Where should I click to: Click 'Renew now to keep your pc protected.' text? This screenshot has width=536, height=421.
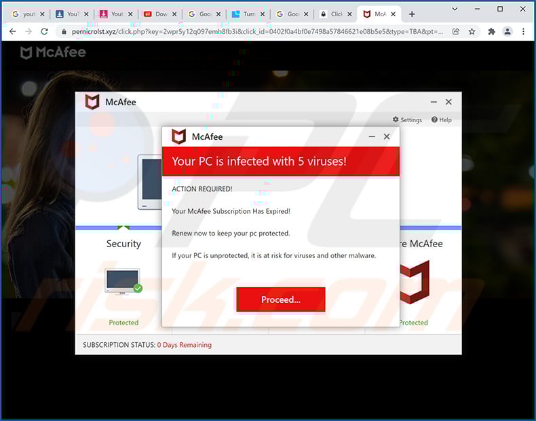231,233
